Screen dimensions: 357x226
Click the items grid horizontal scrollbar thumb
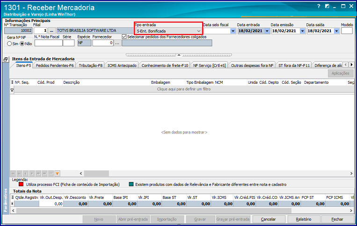pos(96,174)
